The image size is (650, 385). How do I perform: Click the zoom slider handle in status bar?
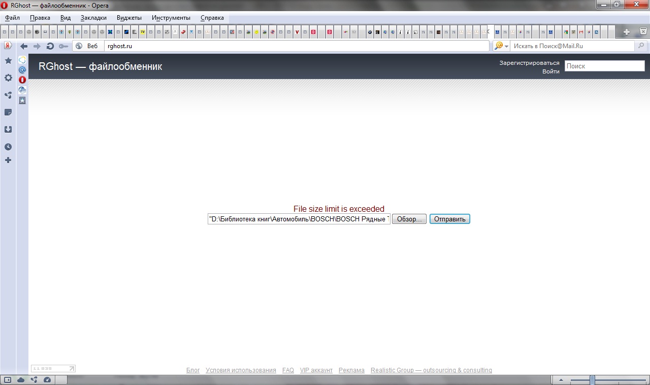(592, 380)
